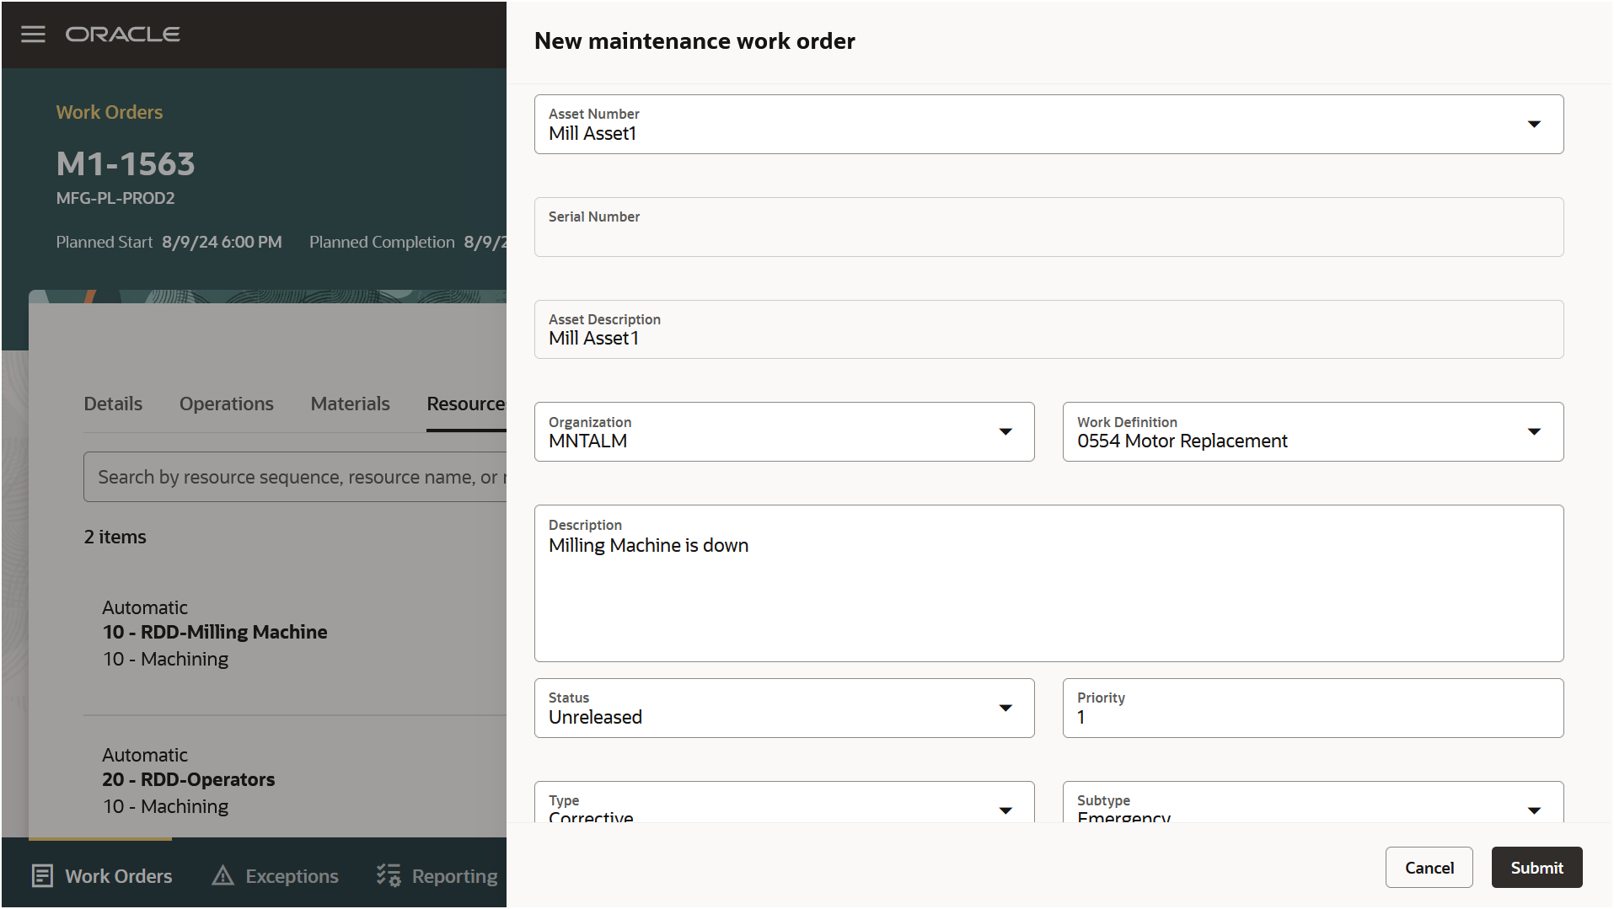Click the Exceptions warning triangle icon
The width and height of the screenshot is (1614, 909).
(223, 876)
